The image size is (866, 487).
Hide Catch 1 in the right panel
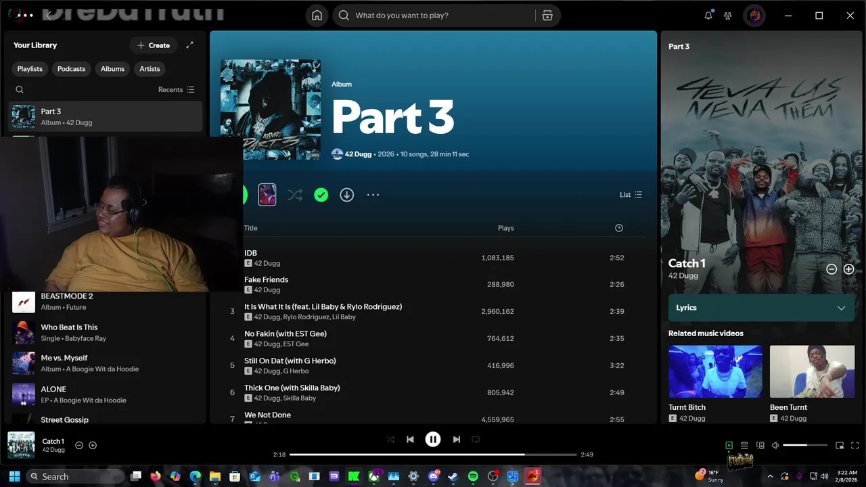coord(831,269)
